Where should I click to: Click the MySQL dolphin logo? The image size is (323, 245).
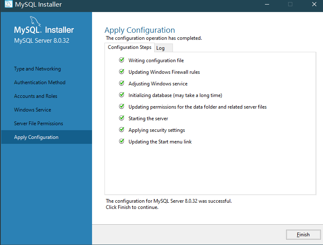pyautogui.click(x=35, y=22)
